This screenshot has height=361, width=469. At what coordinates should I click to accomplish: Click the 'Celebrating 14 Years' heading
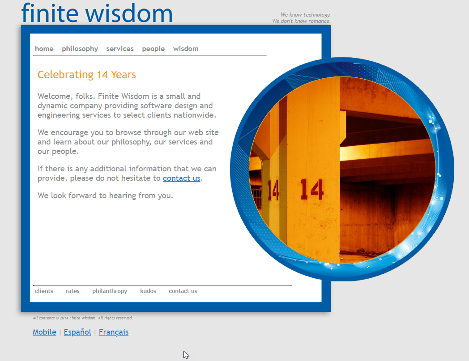[87, 74]
